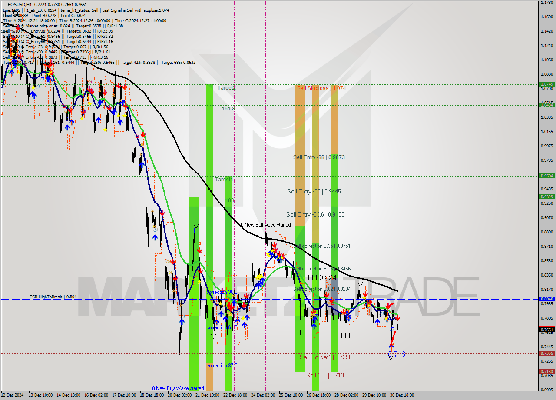Click the 0.6905 price axis value
The height and width of the screenshot is (400, 556).
pyautogui.click(x=546, y=390)
